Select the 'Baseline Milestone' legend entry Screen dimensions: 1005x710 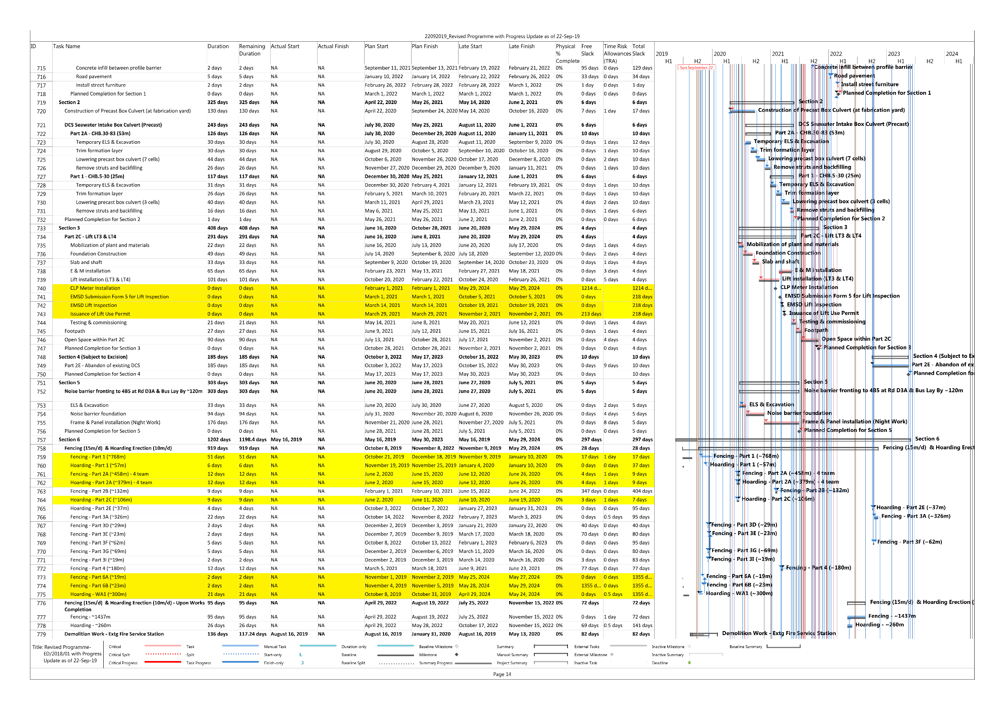(436, 647)
